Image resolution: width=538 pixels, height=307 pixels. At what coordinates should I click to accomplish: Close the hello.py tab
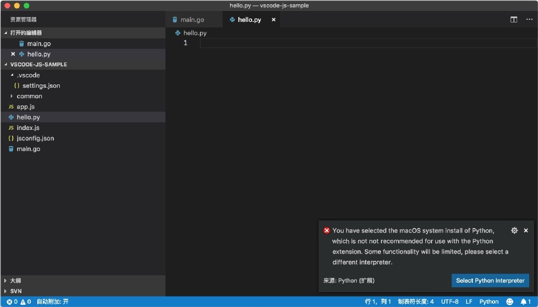[273, 20]
